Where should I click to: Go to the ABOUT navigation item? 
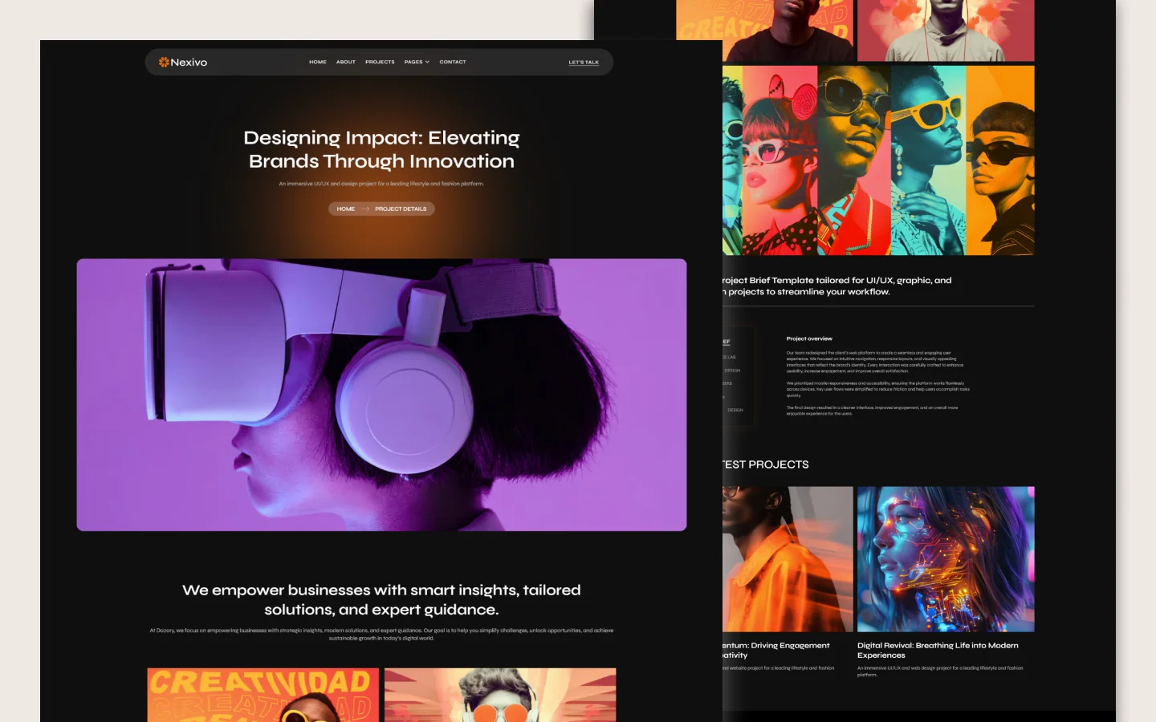[x=346, y=62]
